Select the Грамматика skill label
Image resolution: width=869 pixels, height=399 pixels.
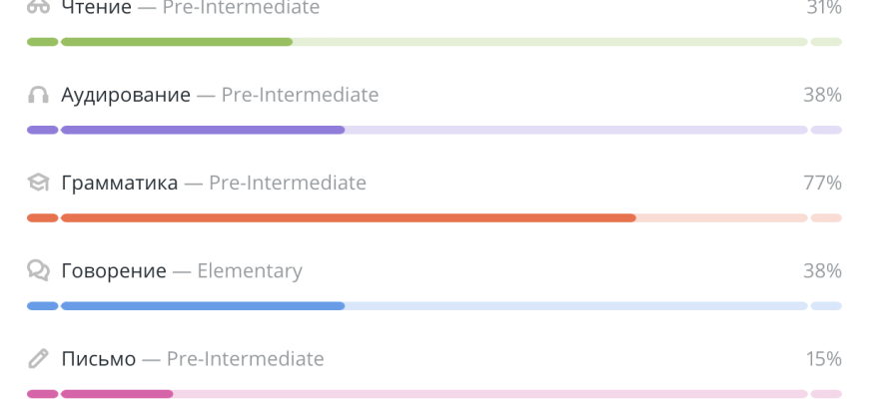click(120, 184)
